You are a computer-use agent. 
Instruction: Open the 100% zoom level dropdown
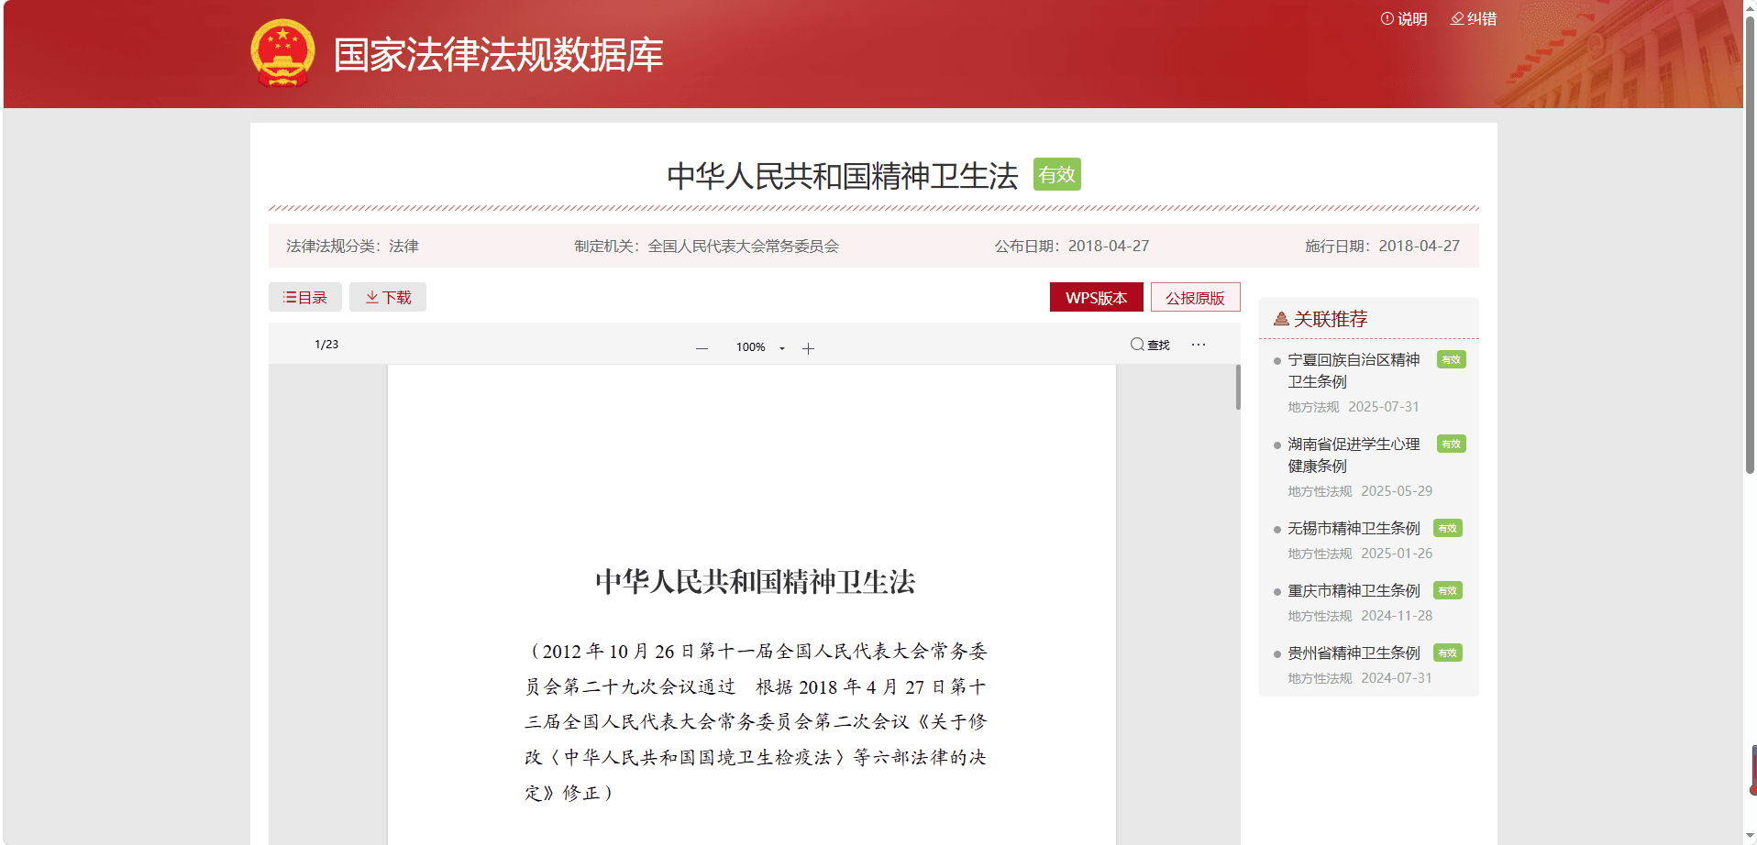point(760,347)
